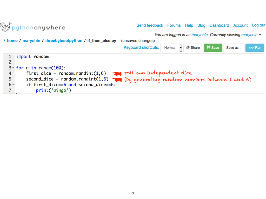
Task: Place cursor on the print('bingo') line
Action: pos(54,90)
